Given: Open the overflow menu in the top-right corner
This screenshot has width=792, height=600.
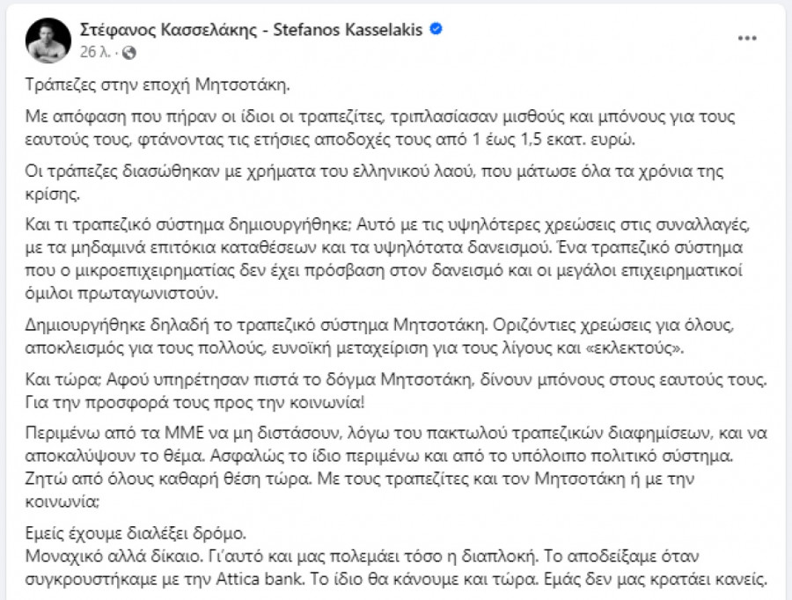Looking at the screenshot, I should pos(749,38).
